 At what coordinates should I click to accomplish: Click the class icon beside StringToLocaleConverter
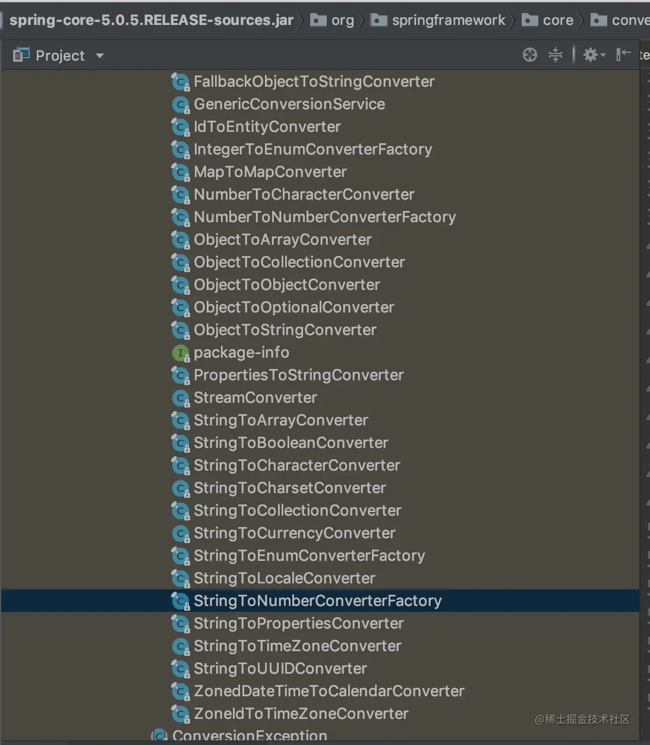pos(181,579)
